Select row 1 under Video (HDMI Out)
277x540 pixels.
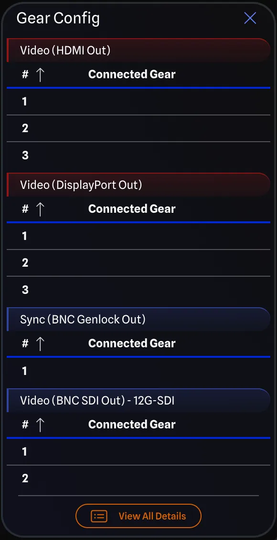tap(138, 101)
